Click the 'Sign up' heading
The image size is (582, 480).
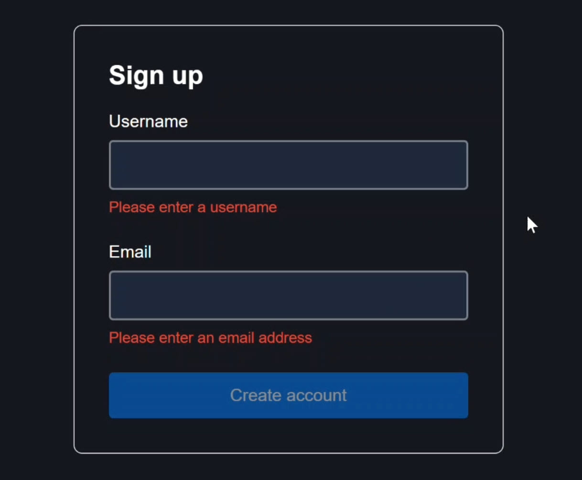156,75
